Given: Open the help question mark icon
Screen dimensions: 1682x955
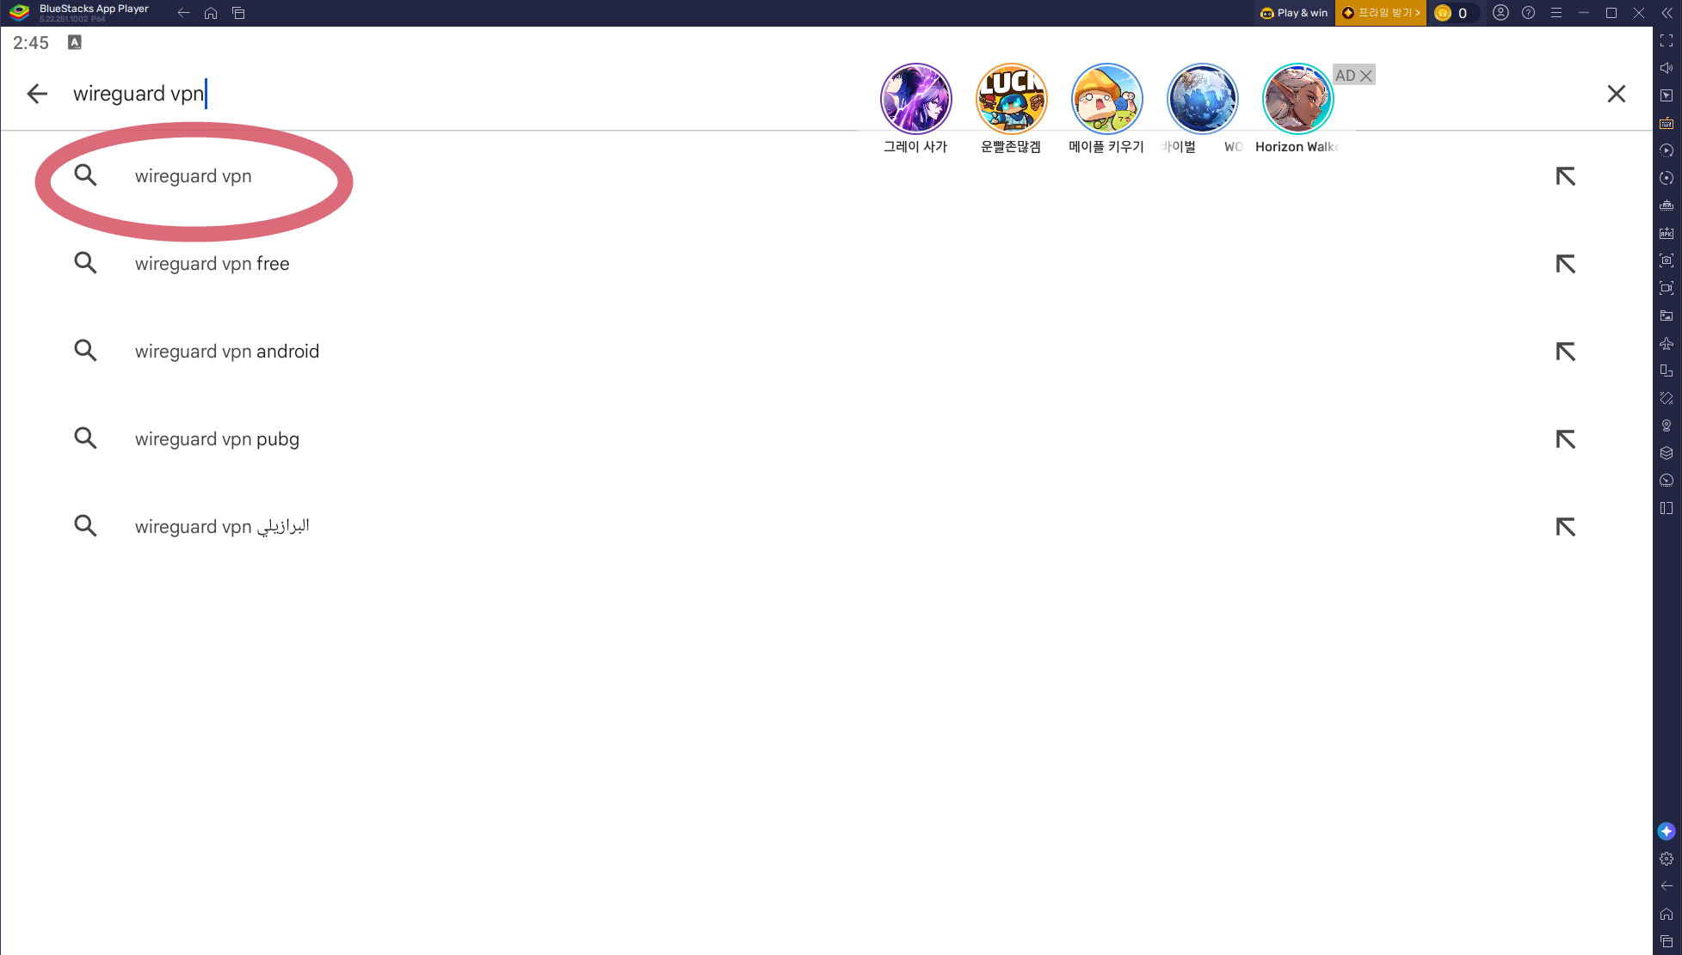Looking at the screenshot, I should 1528,13.
